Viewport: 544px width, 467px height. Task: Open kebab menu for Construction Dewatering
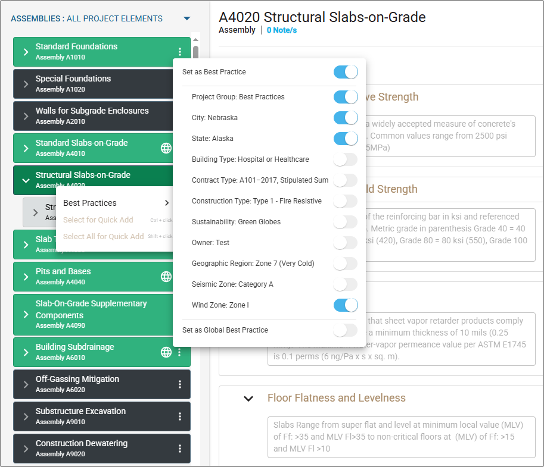click(180, 449)
